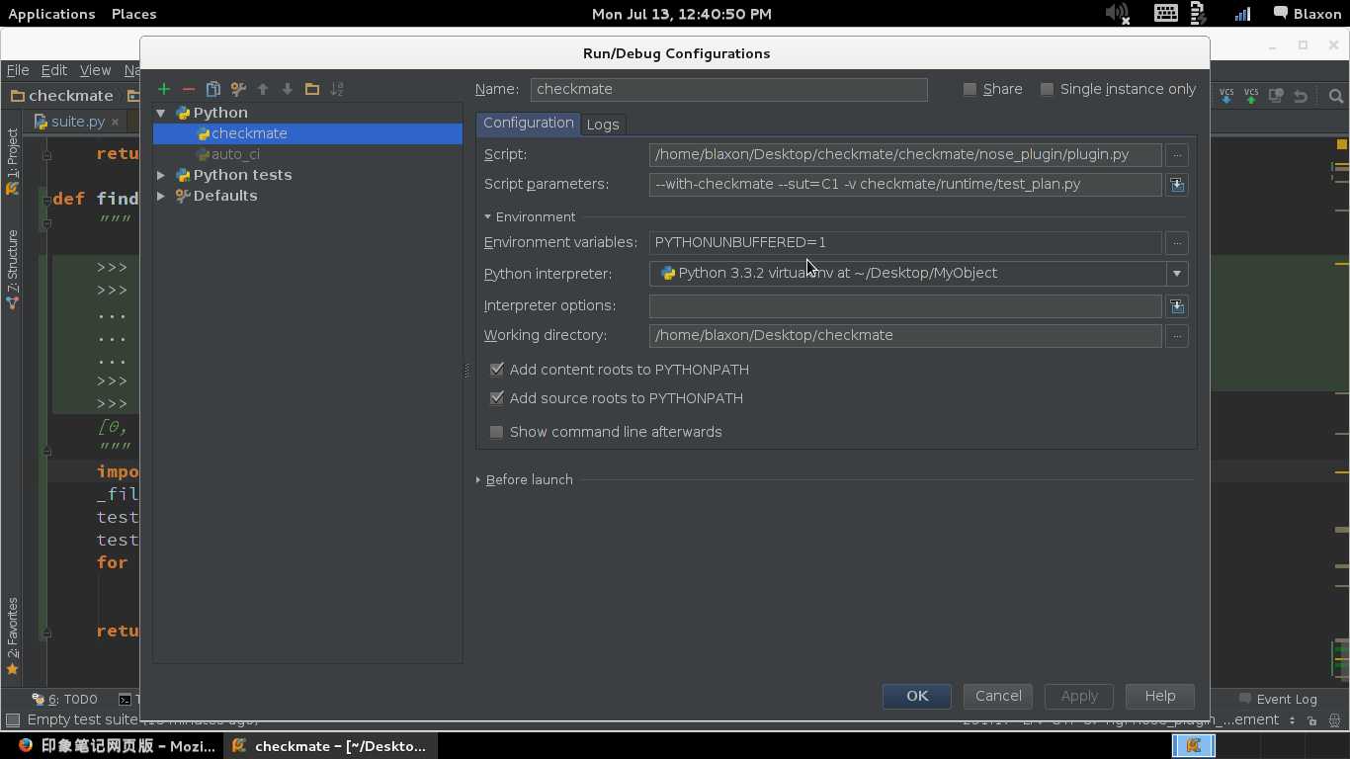Add a new configuration with the green plus

click(164, 89)
